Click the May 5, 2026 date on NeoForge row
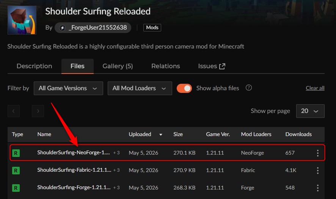 (143, 153)
